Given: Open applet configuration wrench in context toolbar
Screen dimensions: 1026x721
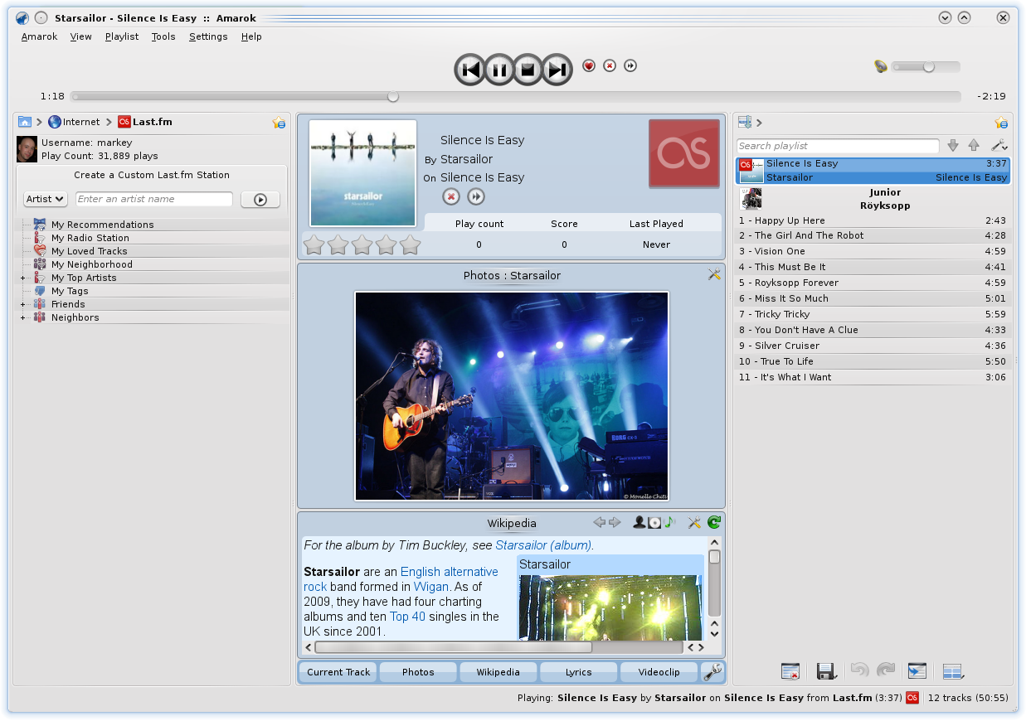Looking at the screenshot, I should [x=712, y=672].
